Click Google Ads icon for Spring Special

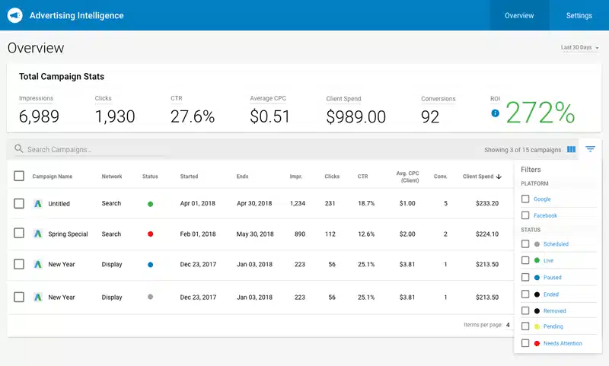pyautogui.click(x=38, y=234)
